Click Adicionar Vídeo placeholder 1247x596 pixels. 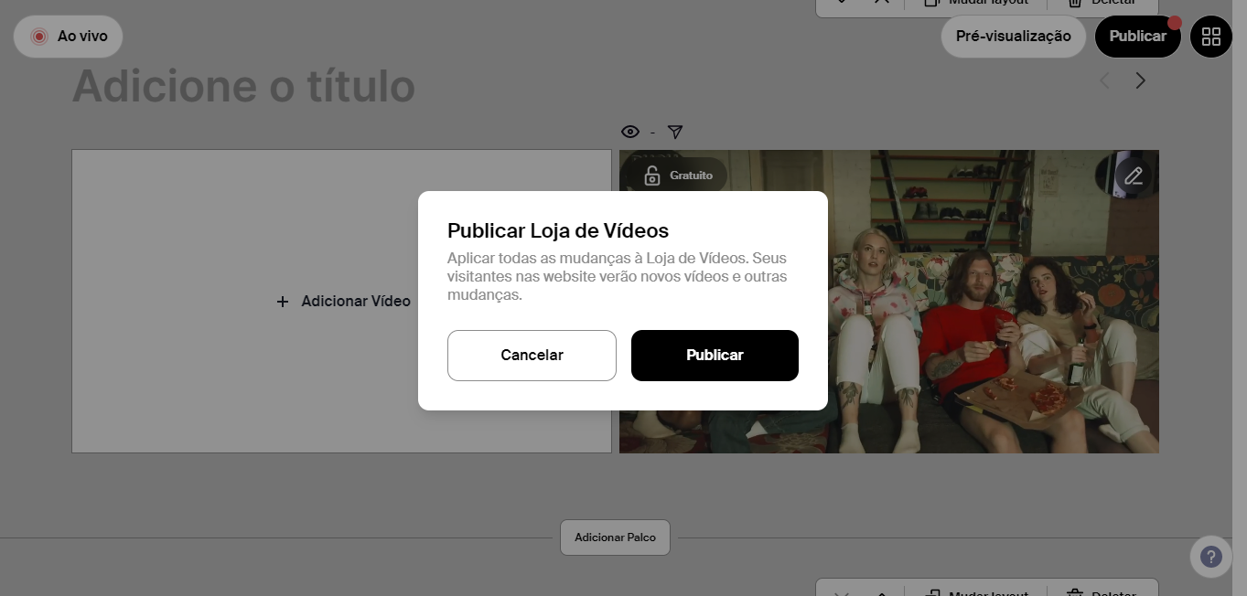[x=342, y=302]
